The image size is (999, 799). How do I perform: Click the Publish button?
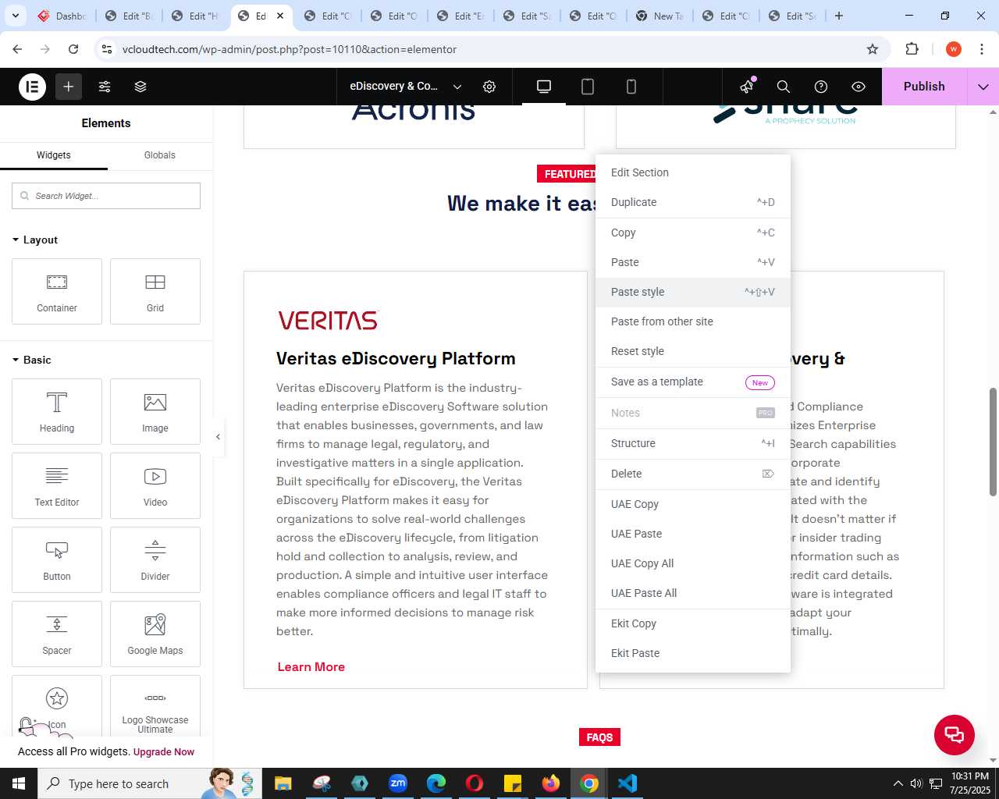(x=924, y=87)
